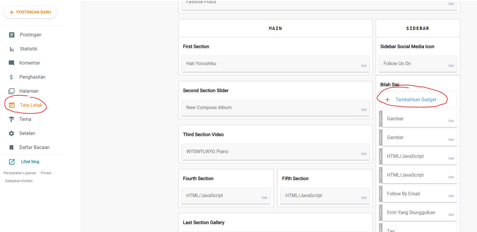Edit the Haii Yoroshiku gadget
This screenshot has height=232, width=477.
364,66
